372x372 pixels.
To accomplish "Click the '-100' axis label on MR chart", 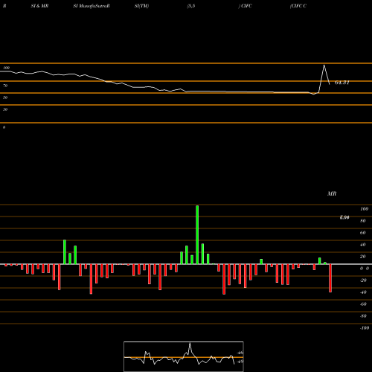I will coord(364,328).
